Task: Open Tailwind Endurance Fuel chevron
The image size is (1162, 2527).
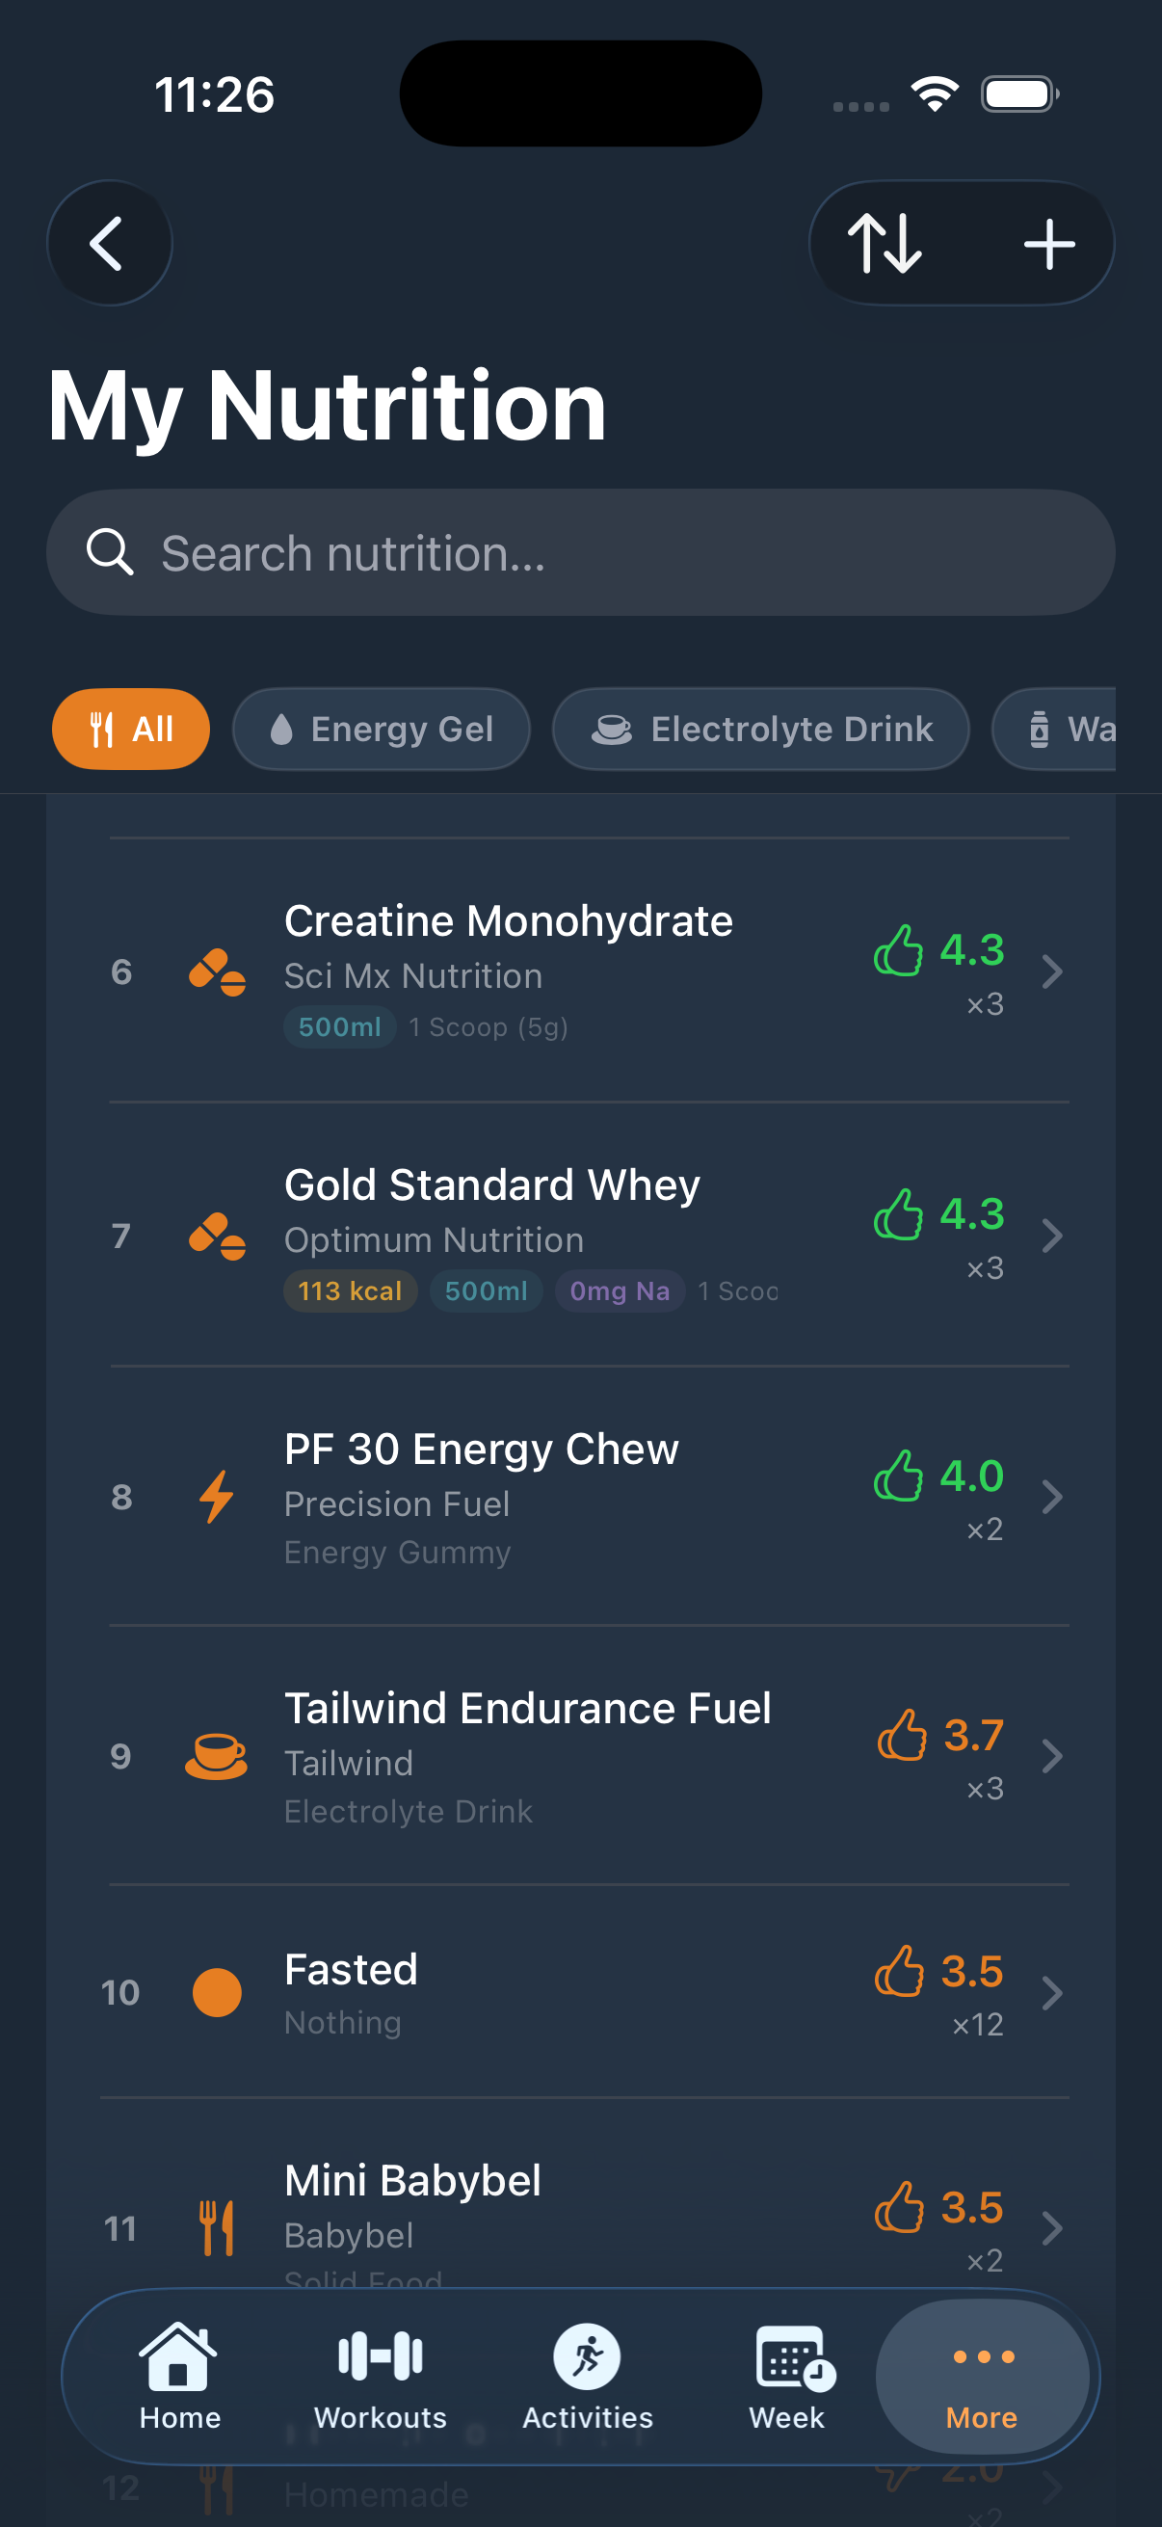Action: coord(1051,1756)
